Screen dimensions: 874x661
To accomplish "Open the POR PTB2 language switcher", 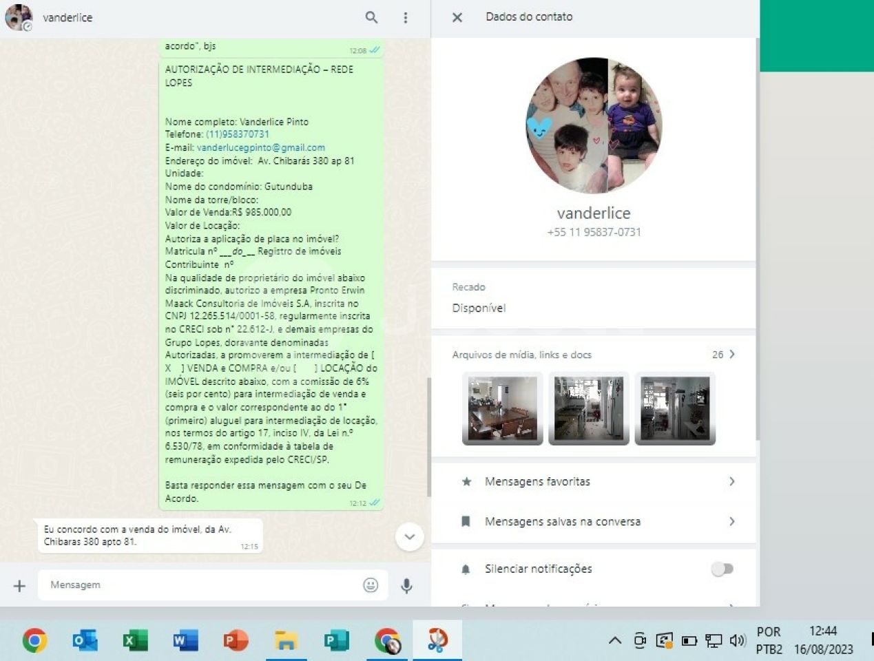I will click(x=769, y=640).
